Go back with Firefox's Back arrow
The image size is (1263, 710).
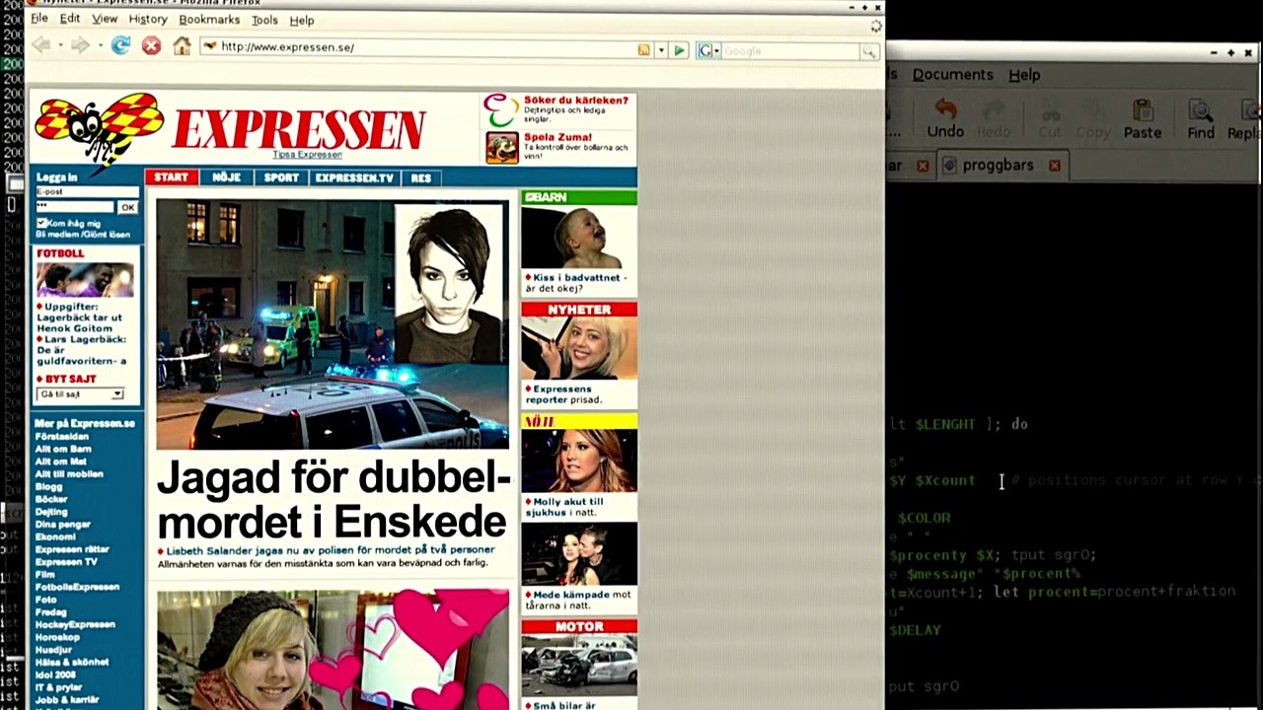40,46
